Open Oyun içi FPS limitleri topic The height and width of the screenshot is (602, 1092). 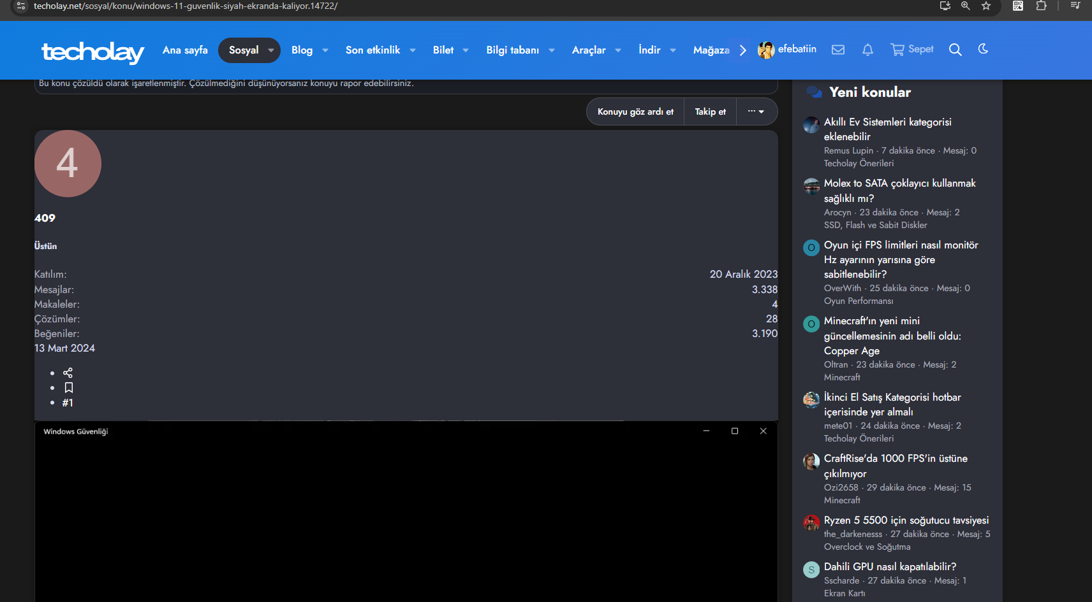[901, 259]
